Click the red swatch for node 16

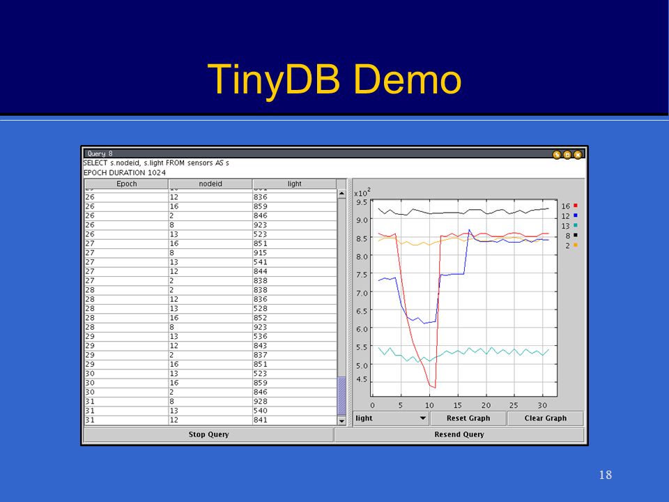[x=576, y=206]
